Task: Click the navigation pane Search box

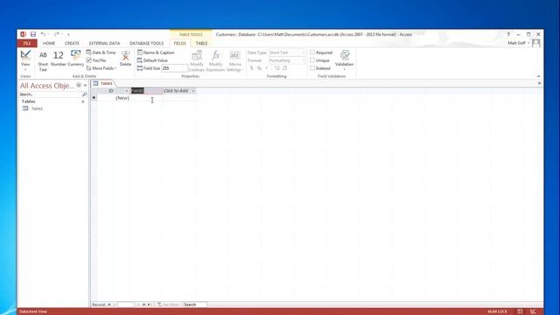Action: 50,94
